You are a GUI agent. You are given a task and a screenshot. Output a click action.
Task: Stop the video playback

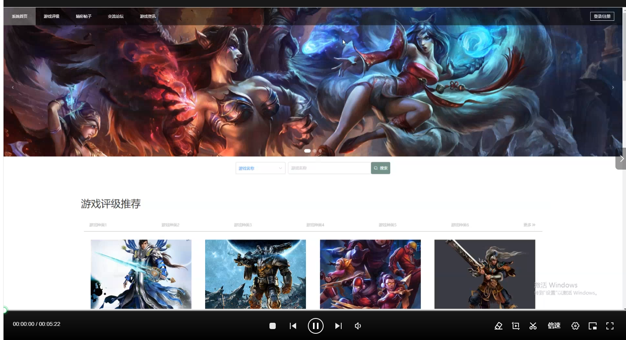coord(273,326)
